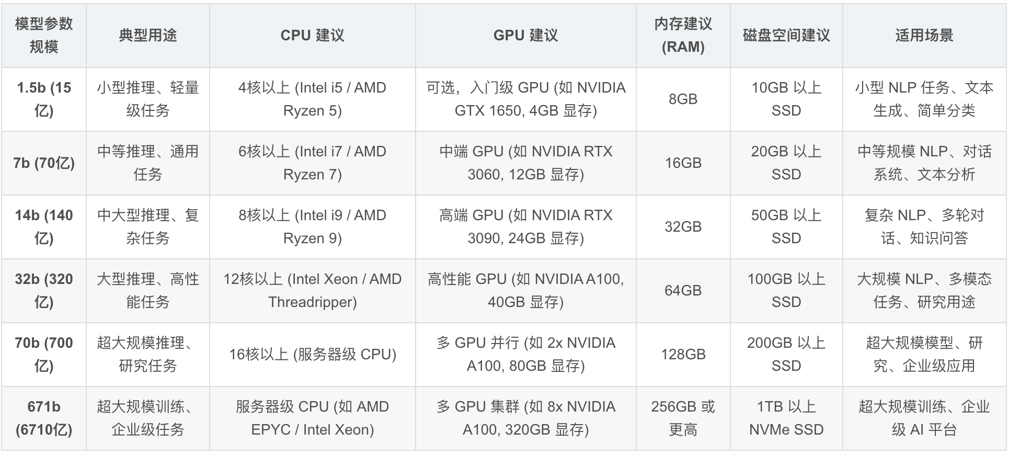Image resolution: width=1009 pixels, height=455 pixels.
Task: Click the 32GB memory cell
Action: coord(683,226)
